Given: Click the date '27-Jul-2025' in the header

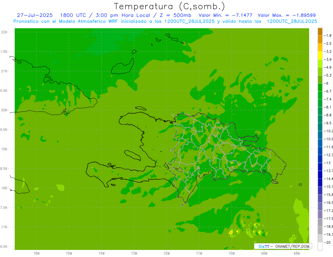Looking at the screenshot, I should pyautogui.click(x=35, y=15).
